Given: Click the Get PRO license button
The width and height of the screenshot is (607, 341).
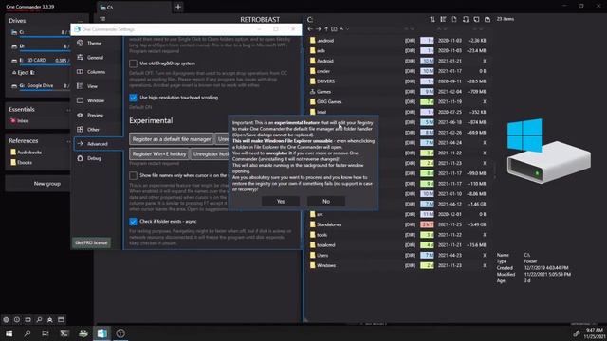Looking at the screenshot, I should click(91, 242).
